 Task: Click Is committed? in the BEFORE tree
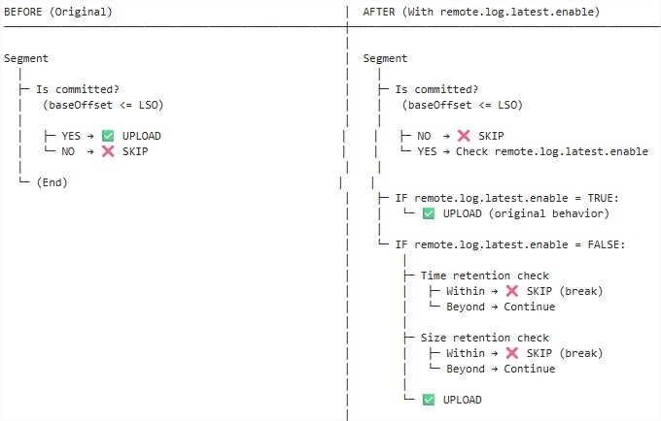tap(78, 89)
